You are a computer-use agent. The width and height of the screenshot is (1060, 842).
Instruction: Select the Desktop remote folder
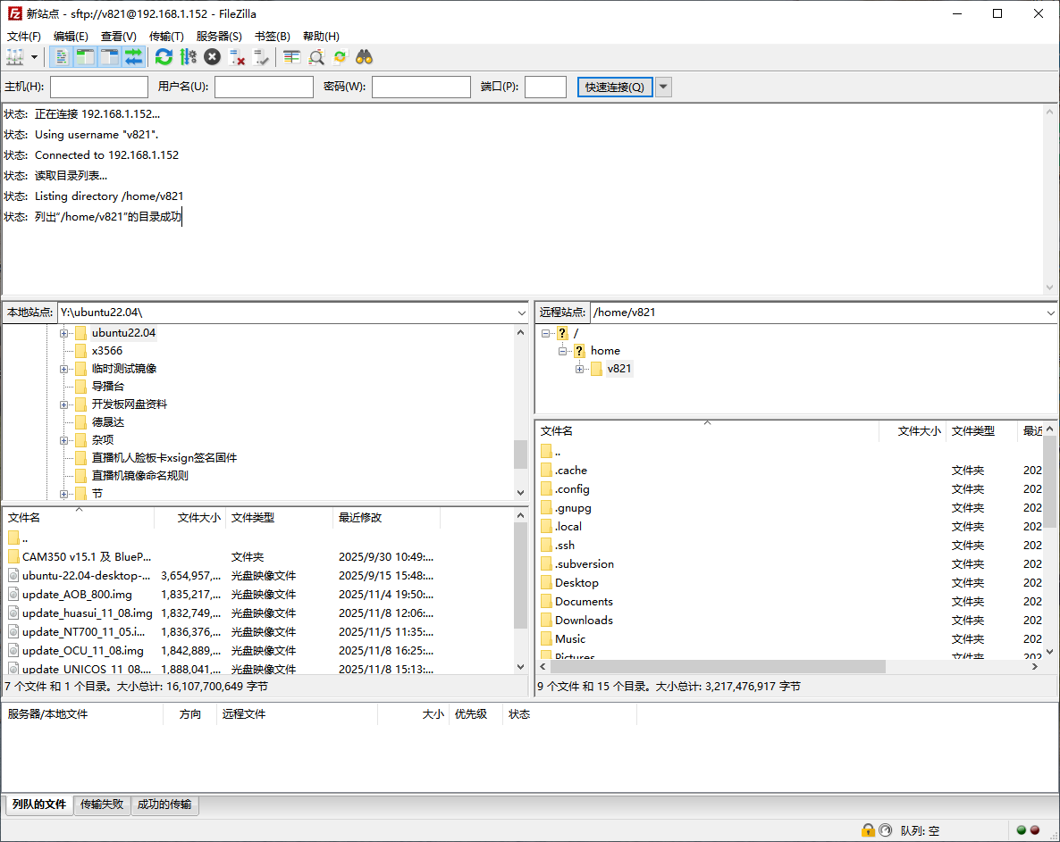coord(576,583)
